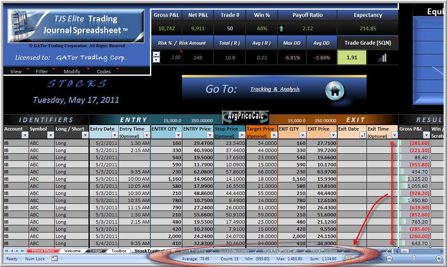Image resolution: width=447 pixels, height=267 pixels.
Task: Click the first-sheet navigation arrow
Action: [6, 250]
